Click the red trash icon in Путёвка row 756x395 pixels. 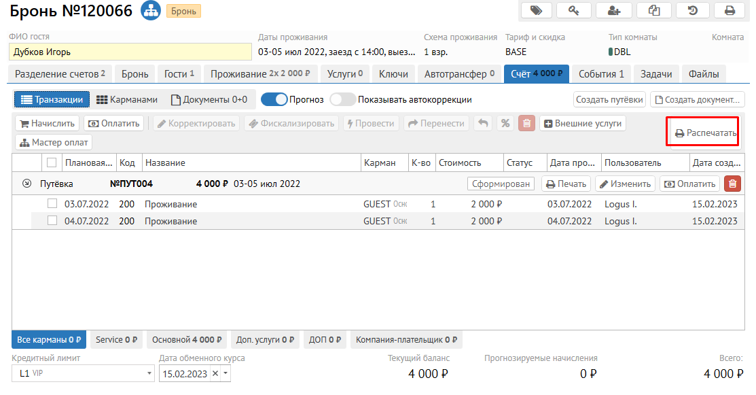pyautogui.click(x=732, y=184)
